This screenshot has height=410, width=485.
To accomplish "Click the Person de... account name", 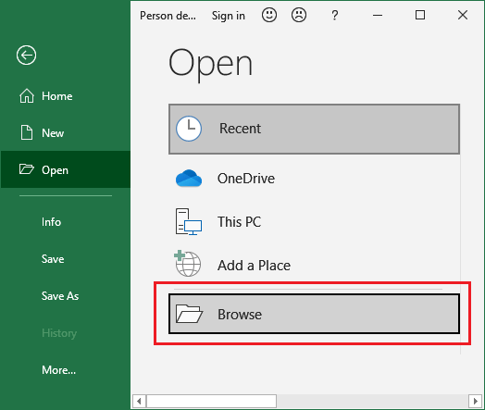I will coord(168,16).
